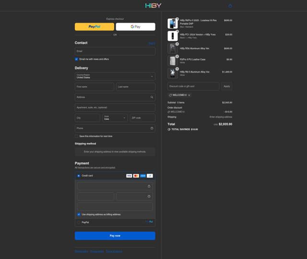This screenshot has height=259, width=307.
Task: Focus the Last name field
Action: [135, 87]
